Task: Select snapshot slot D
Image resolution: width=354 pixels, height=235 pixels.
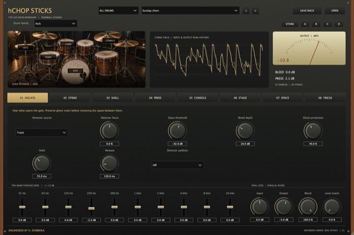Action: tap(339, 24)
